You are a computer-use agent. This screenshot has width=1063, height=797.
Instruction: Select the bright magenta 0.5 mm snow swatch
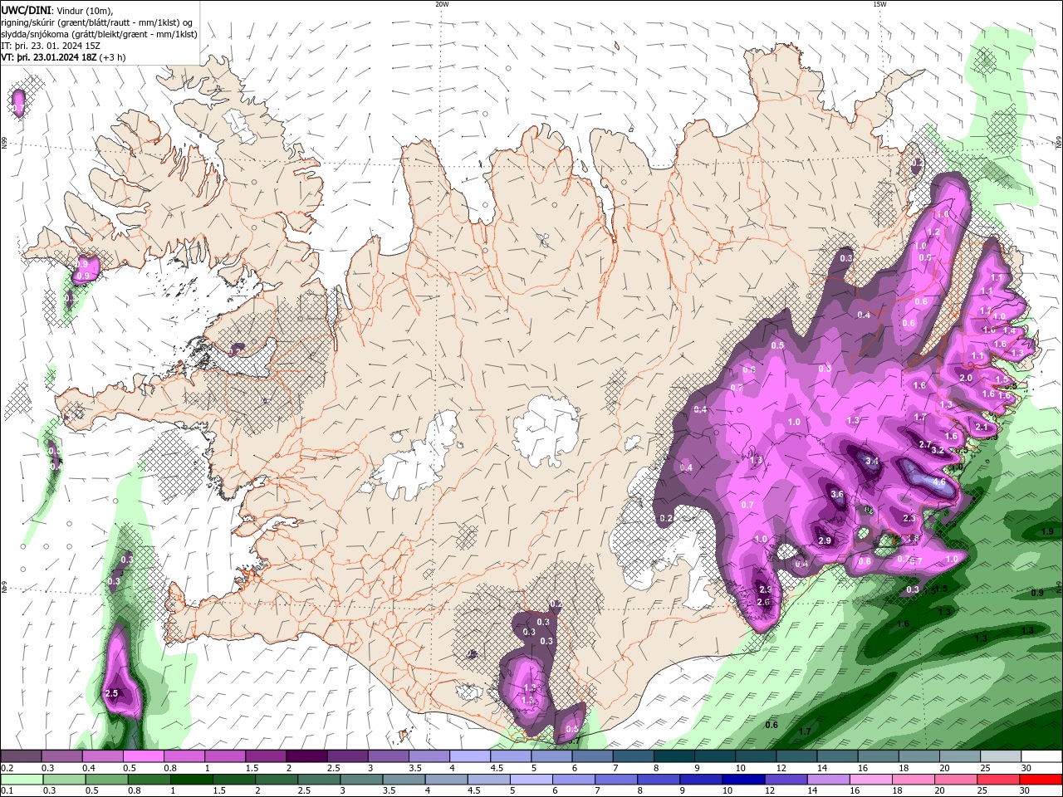(x=143, y=756)
